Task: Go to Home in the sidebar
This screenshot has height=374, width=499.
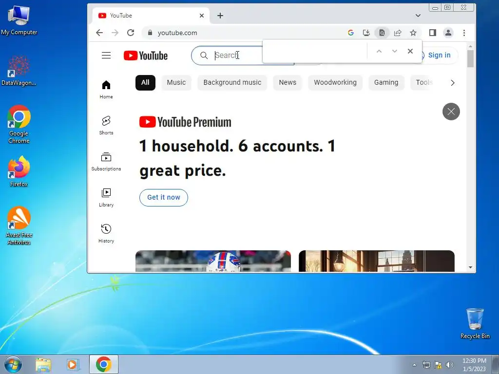Action: [x=106, y=90]
